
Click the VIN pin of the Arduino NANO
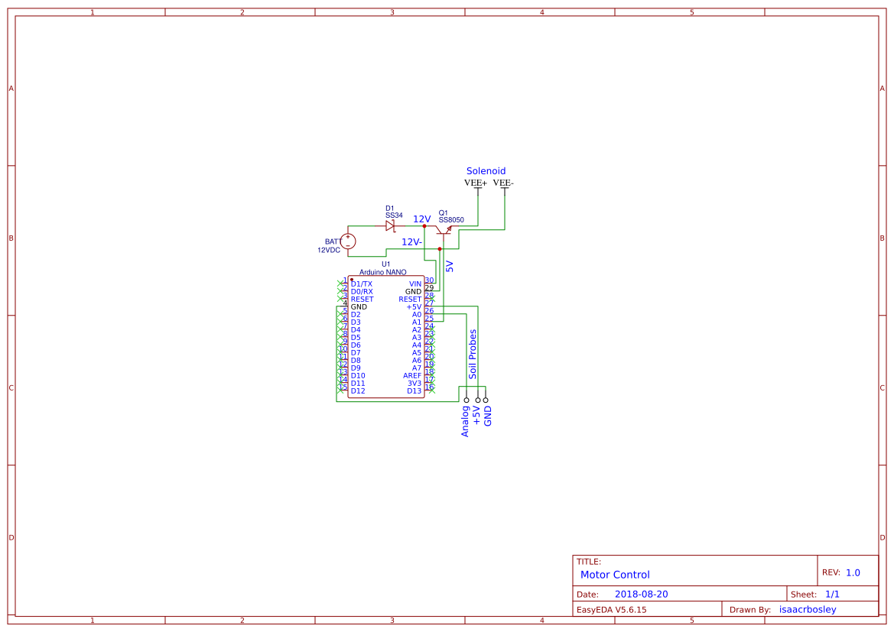tap(414, 284)
